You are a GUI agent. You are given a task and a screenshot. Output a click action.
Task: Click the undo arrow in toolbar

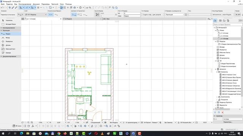click(x=2, y=8)
